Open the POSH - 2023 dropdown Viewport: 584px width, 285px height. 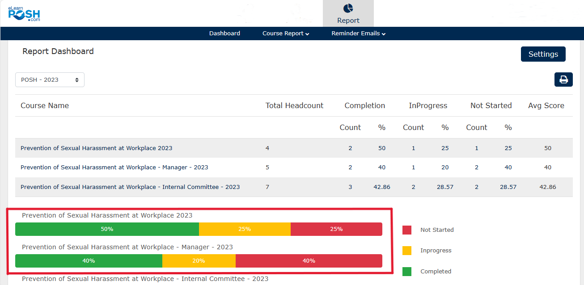coord(50,80)
